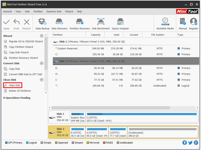This screenshot has width=201, height=150.
Task: Select unallocated 290.8 GB block in disk map
Action: (163, 132)
